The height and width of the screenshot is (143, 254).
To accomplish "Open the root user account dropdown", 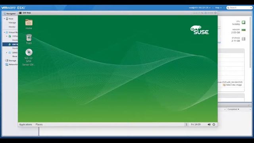I will point(200,8).
